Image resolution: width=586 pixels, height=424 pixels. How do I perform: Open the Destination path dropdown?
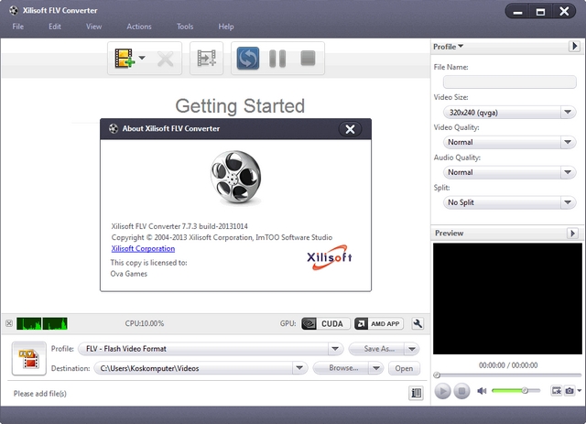coord(299,368)
